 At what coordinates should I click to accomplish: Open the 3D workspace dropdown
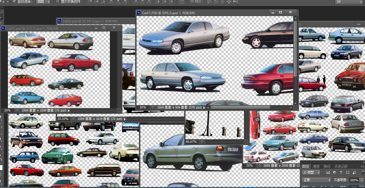tap(349, 2)
